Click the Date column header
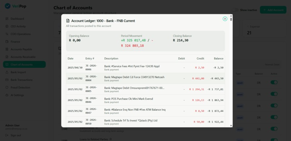Screen dimensions: 291x141 tap(70, 58)
